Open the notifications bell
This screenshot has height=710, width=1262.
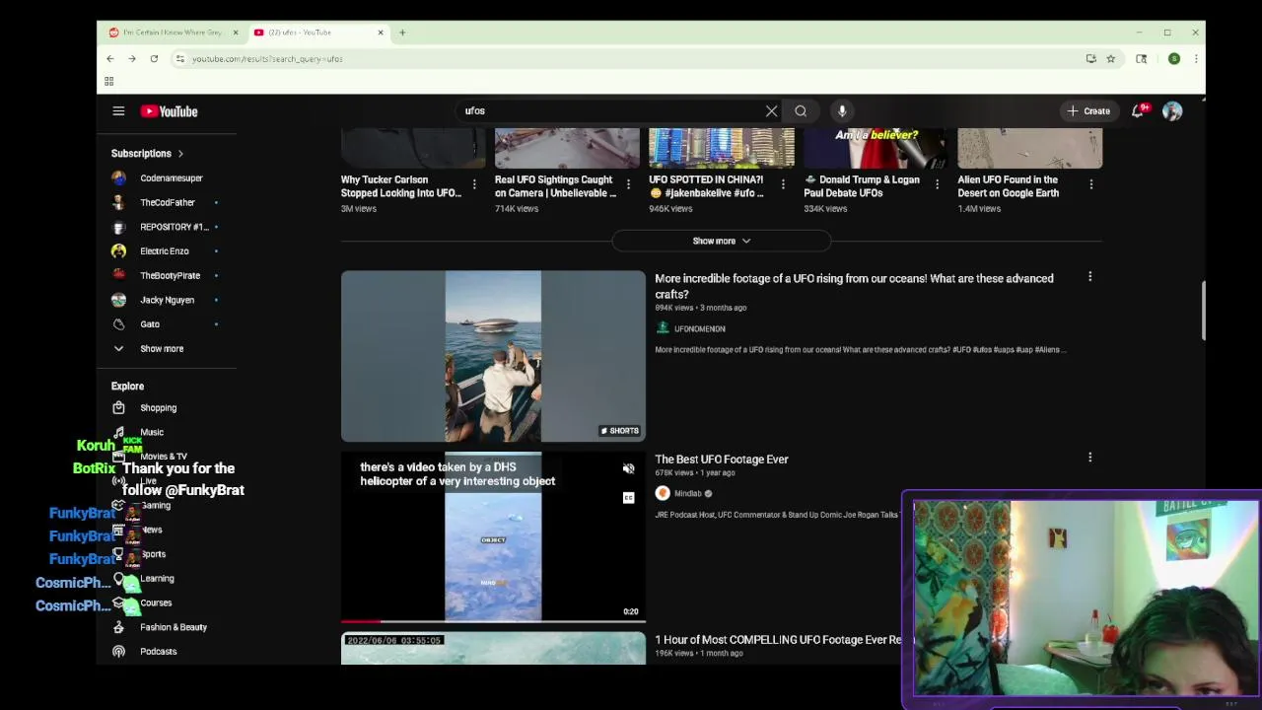click(1138, 111)
